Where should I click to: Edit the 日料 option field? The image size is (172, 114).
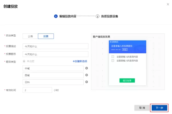click(x=53, y=82)
